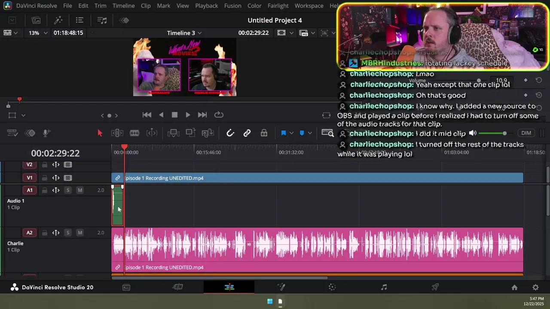Toggle loop playback
The image size is (550, 309).
coord(219,115)
